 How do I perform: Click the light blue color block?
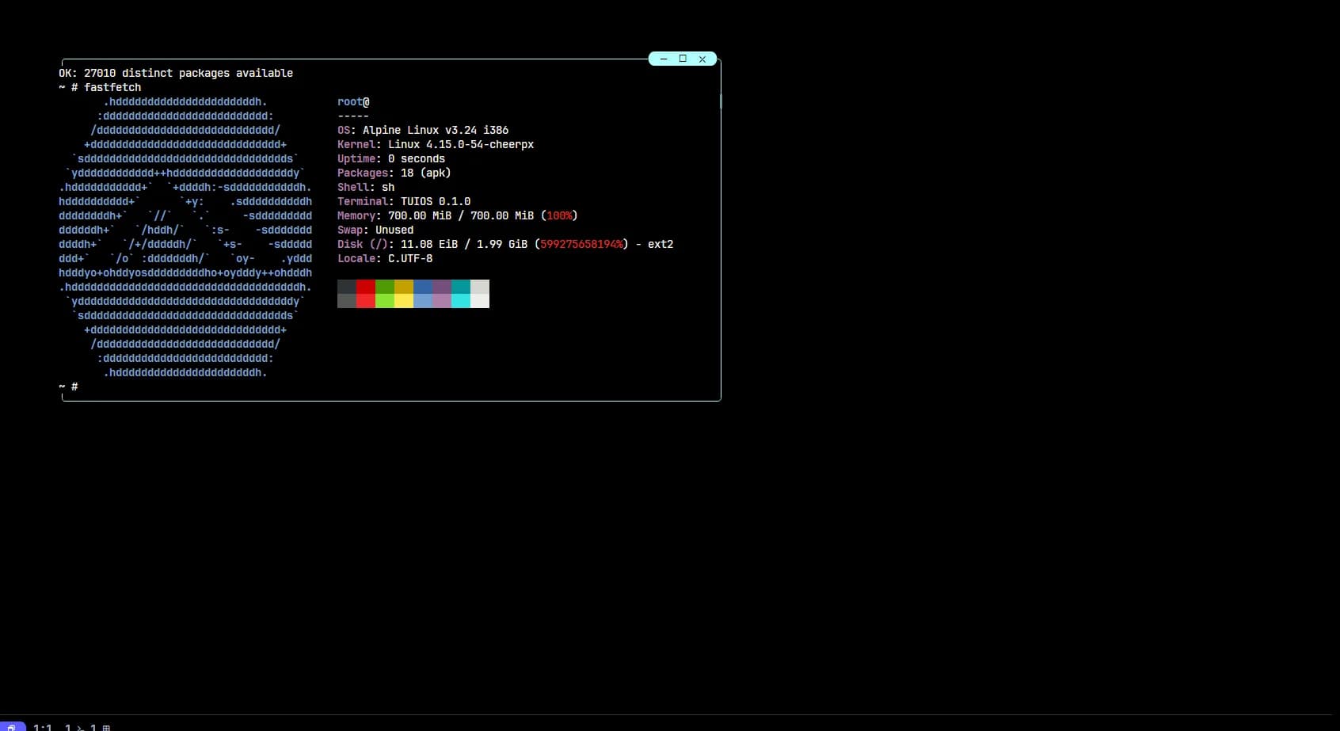[x=423, y=301]
